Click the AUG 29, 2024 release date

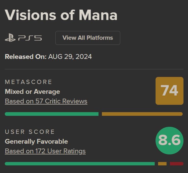(70, 56)
